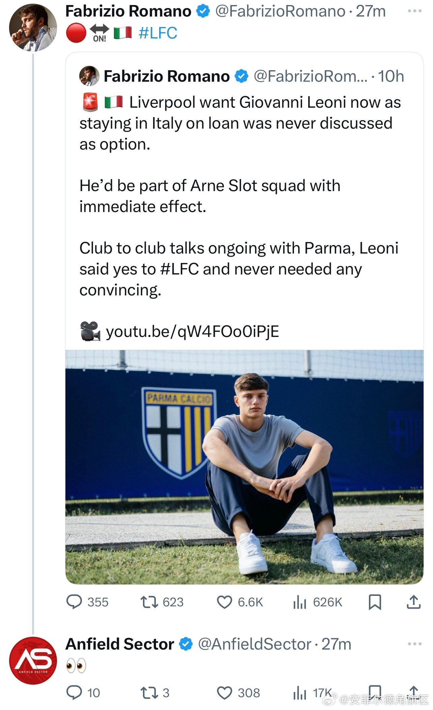The width and height of the screenshot is (433, 710).
Task: Open Anfield Sector's red AS avatar
Action: tap(33, 661)
